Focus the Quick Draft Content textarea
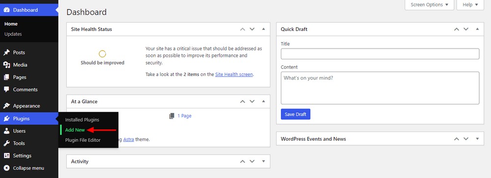Screen dimensions: 491x178 click(380, 88)
